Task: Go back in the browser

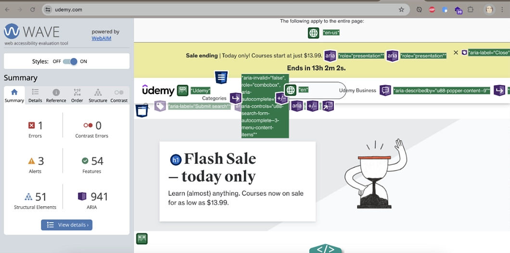Action: 7,10
